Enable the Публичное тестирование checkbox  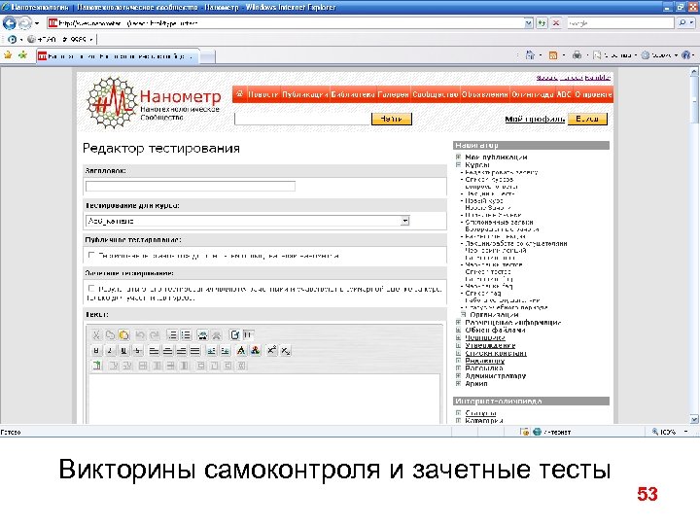click(x=91, y=255)
